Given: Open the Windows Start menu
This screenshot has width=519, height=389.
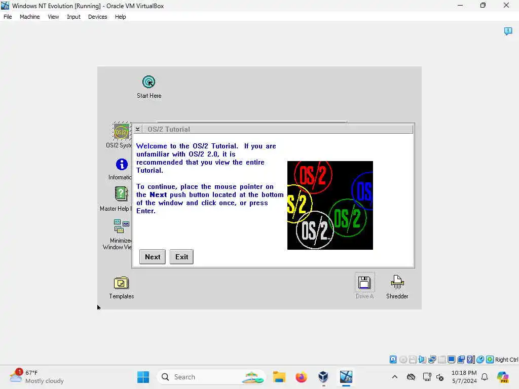Looking at the screenshot, I should (x=143, y=377).
